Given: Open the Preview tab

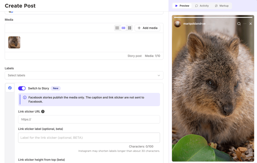Looking at the screenshot, I should (182, 6).
